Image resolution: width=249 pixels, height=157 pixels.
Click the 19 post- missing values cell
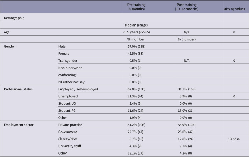click(234, 139)
